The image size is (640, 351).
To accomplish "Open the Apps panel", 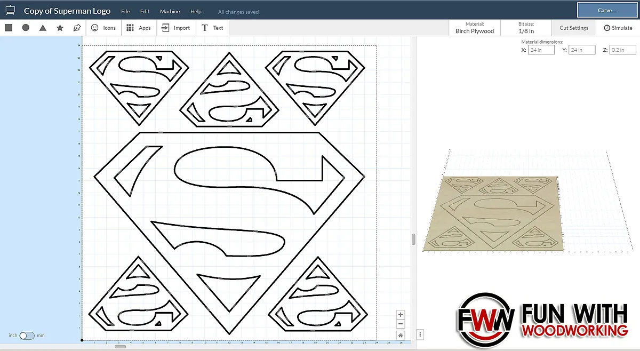I will 139,28.
